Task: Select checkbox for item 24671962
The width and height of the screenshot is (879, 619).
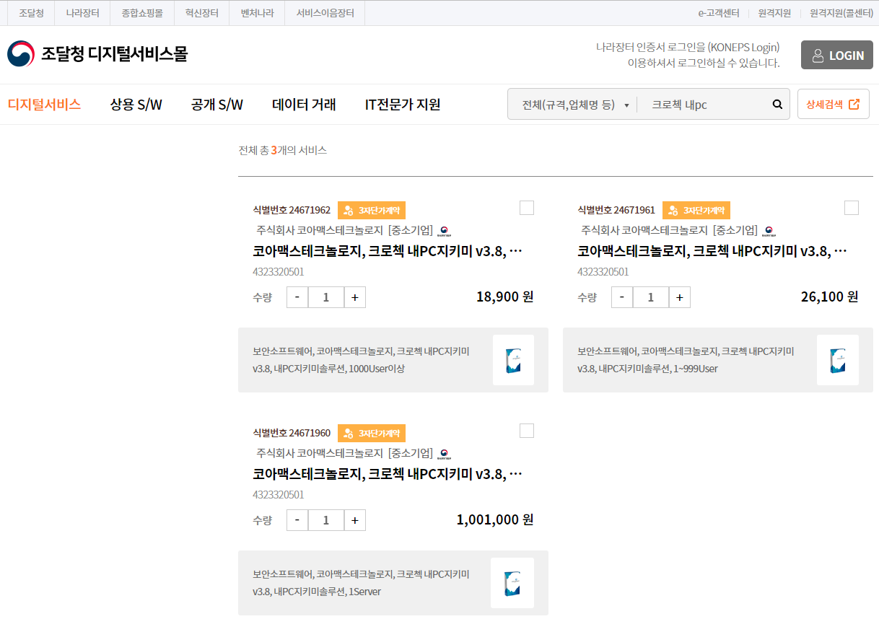Action: (527, 208)
